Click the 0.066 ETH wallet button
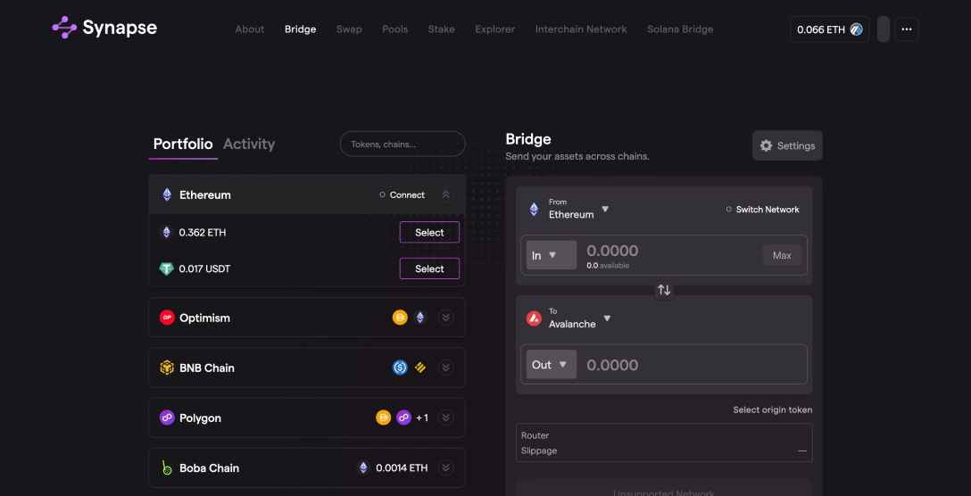This screenshot has width=971, height=496. click(x=829, y=29)
